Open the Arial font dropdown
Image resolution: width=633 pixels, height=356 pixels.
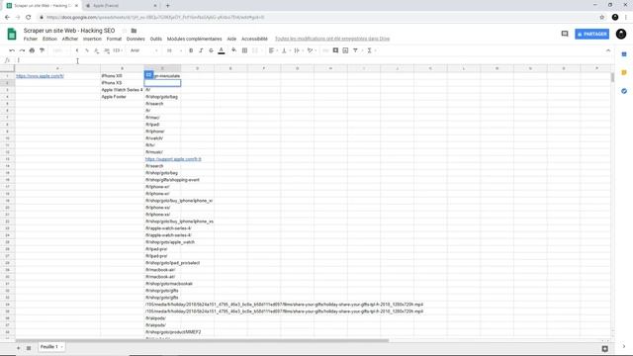143,50
